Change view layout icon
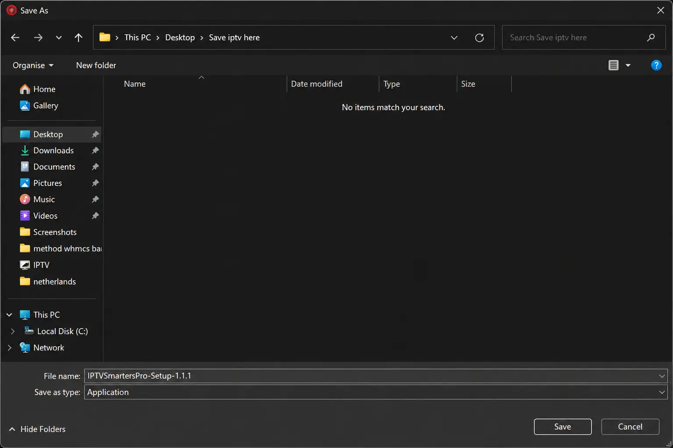Viewport: 673px width, 448px height. (x=613, y=65)
